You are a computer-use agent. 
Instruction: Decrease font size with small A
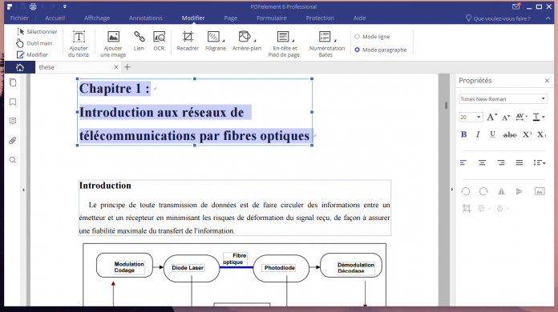(506, 118)
